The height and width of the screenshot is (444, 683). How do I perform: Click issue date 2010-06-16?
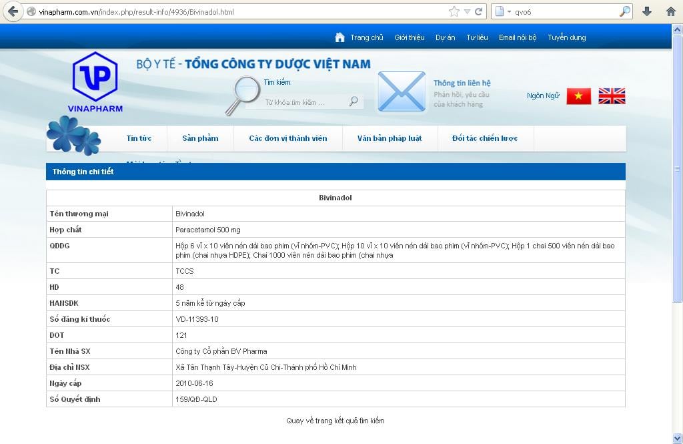194,383
